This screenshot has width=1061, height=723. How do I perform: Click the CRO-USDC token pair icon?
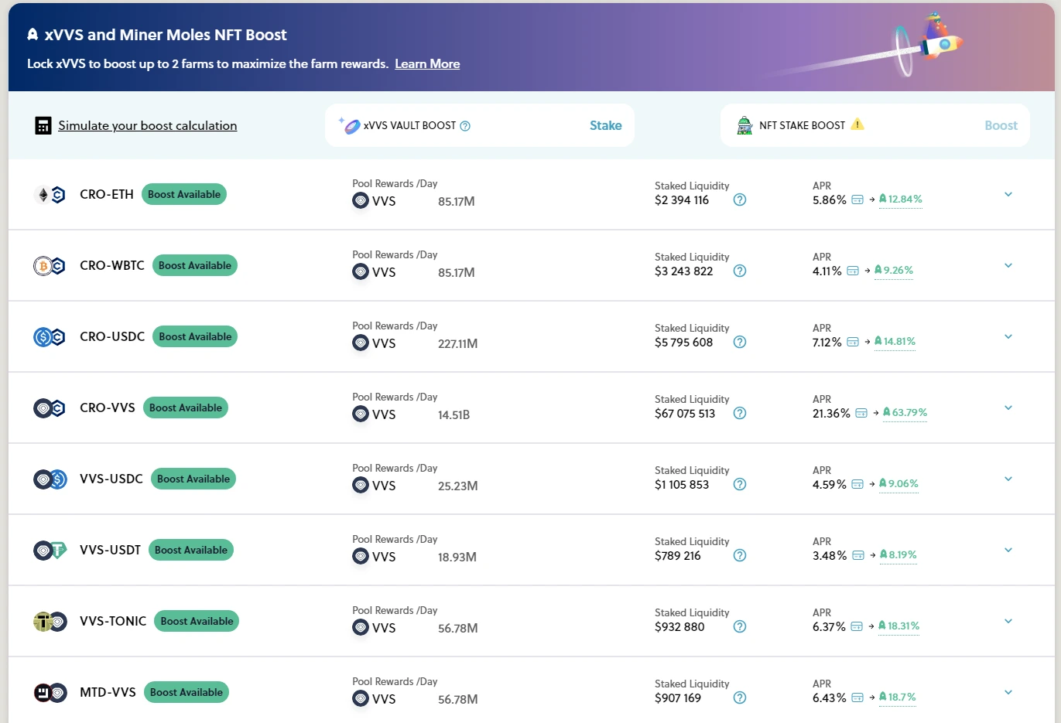click(x=50, y=337)
